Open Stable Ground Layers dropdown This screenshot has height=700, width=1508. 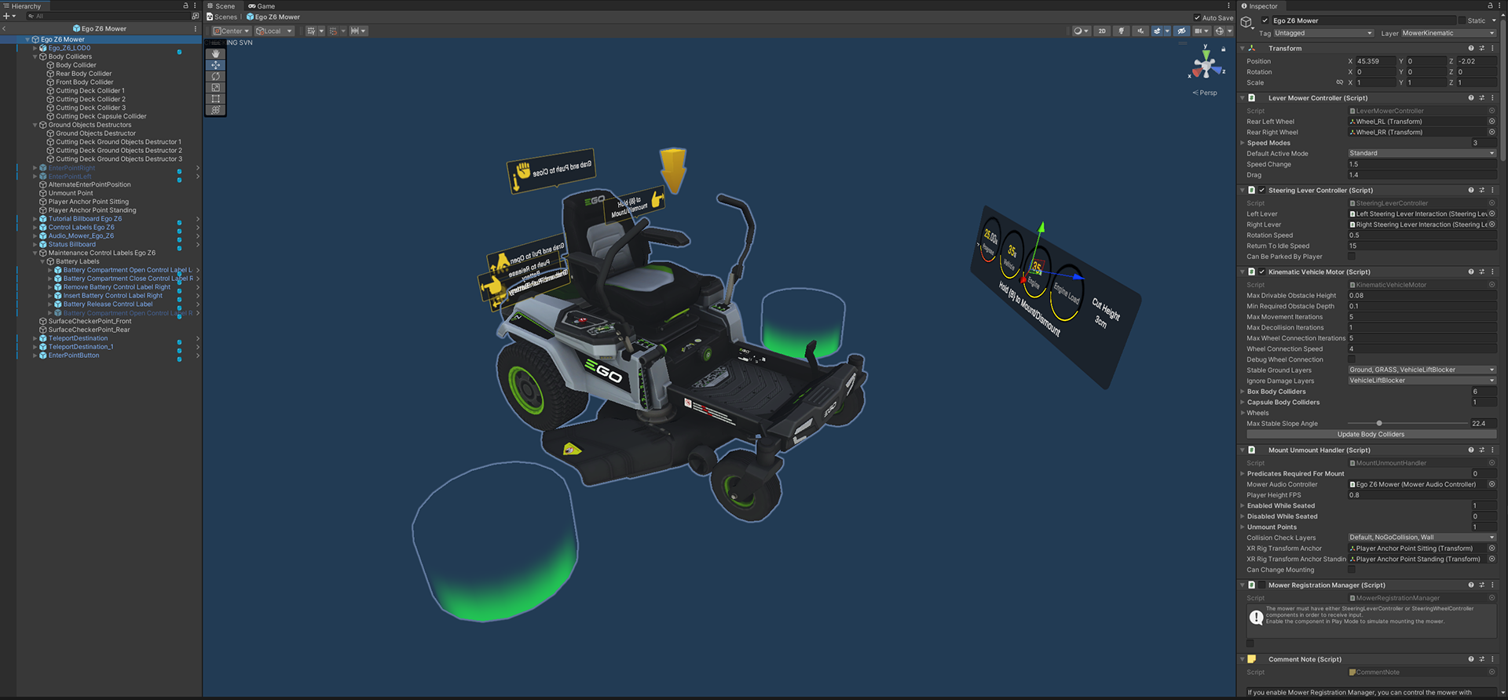click(x=1422, y=370)
